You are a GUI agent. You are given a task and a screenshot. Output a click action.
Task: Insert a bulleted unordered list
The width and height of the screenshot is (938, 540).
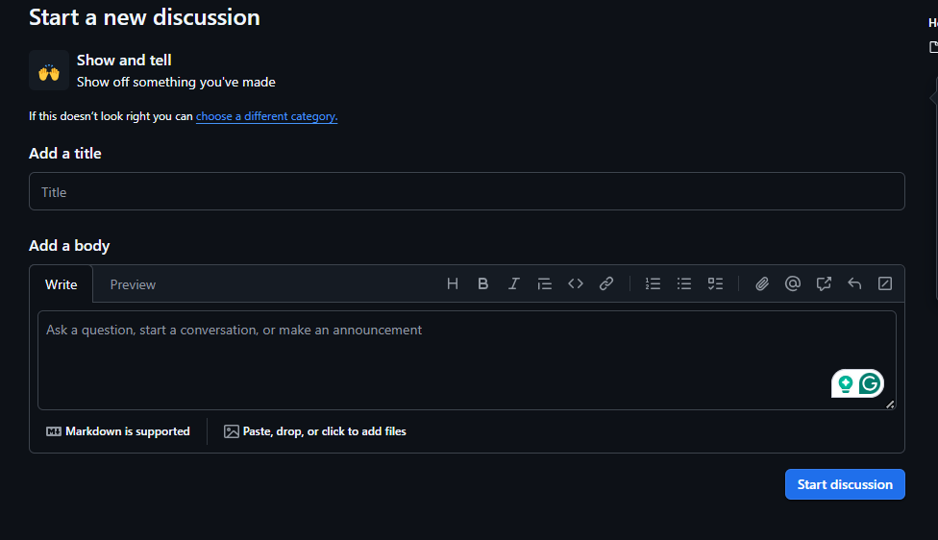tap(684, 283)
